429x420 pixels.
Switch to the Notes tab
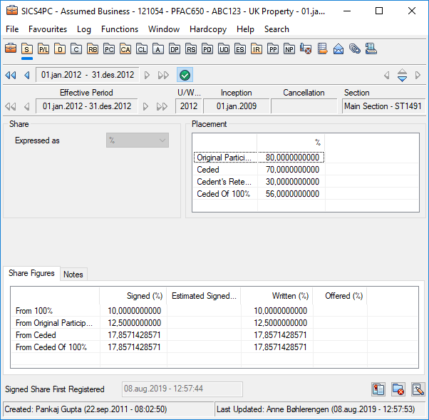point(73,275)
